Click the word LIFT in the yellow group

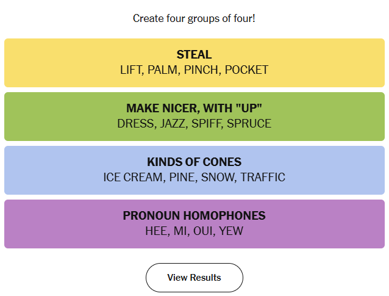[x=130, y=70]
